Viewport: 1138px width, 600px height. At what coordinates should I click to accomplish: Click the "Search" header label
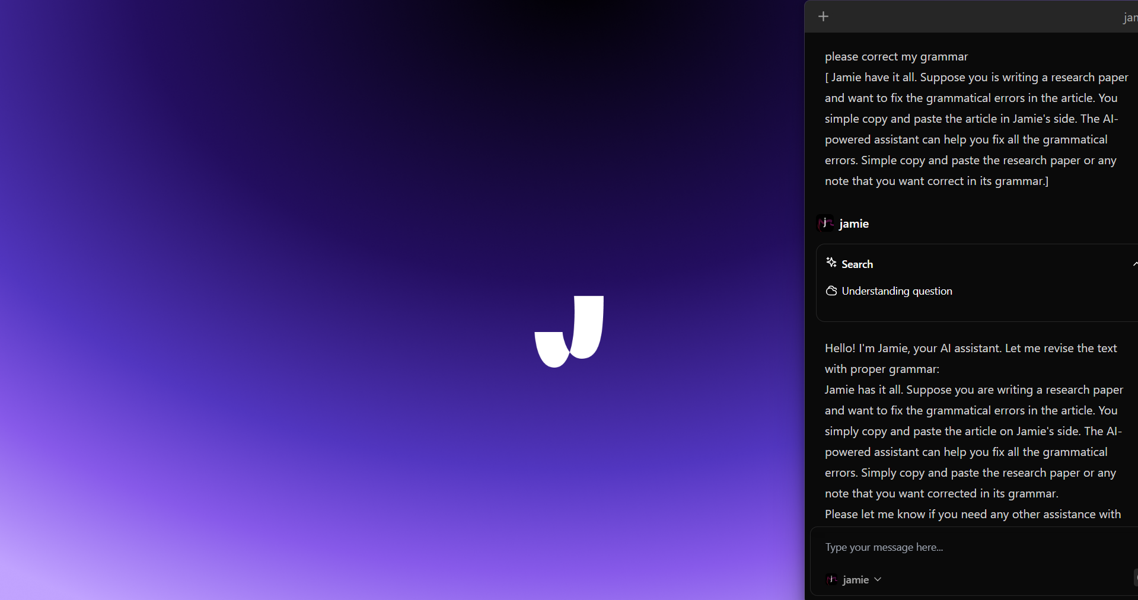tap(857, 264)
